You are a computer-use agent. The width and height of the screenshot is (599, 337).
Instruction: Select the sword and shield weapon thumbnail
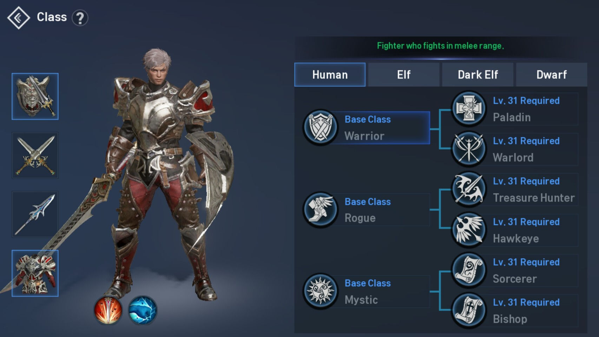[x=35, y=97]
